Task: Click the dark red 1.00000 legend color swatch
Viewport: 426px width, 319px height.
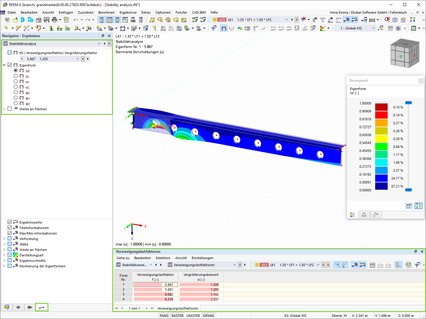Action: point(381,107)
